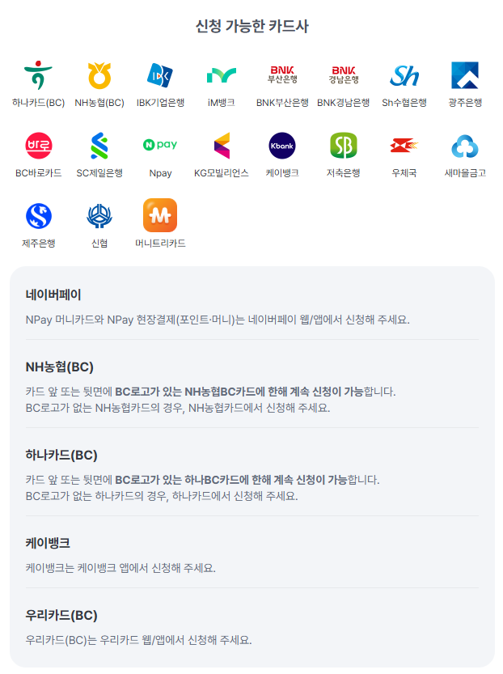This screenshot has width=503, height=674.
Task: Click the Kbank 케이뱅크 logo icon
Action: [282, 146]
